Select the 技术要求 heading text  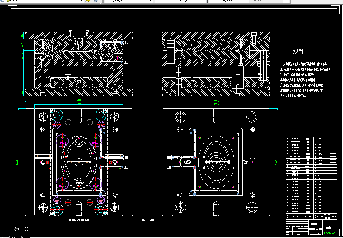(299, 52)
